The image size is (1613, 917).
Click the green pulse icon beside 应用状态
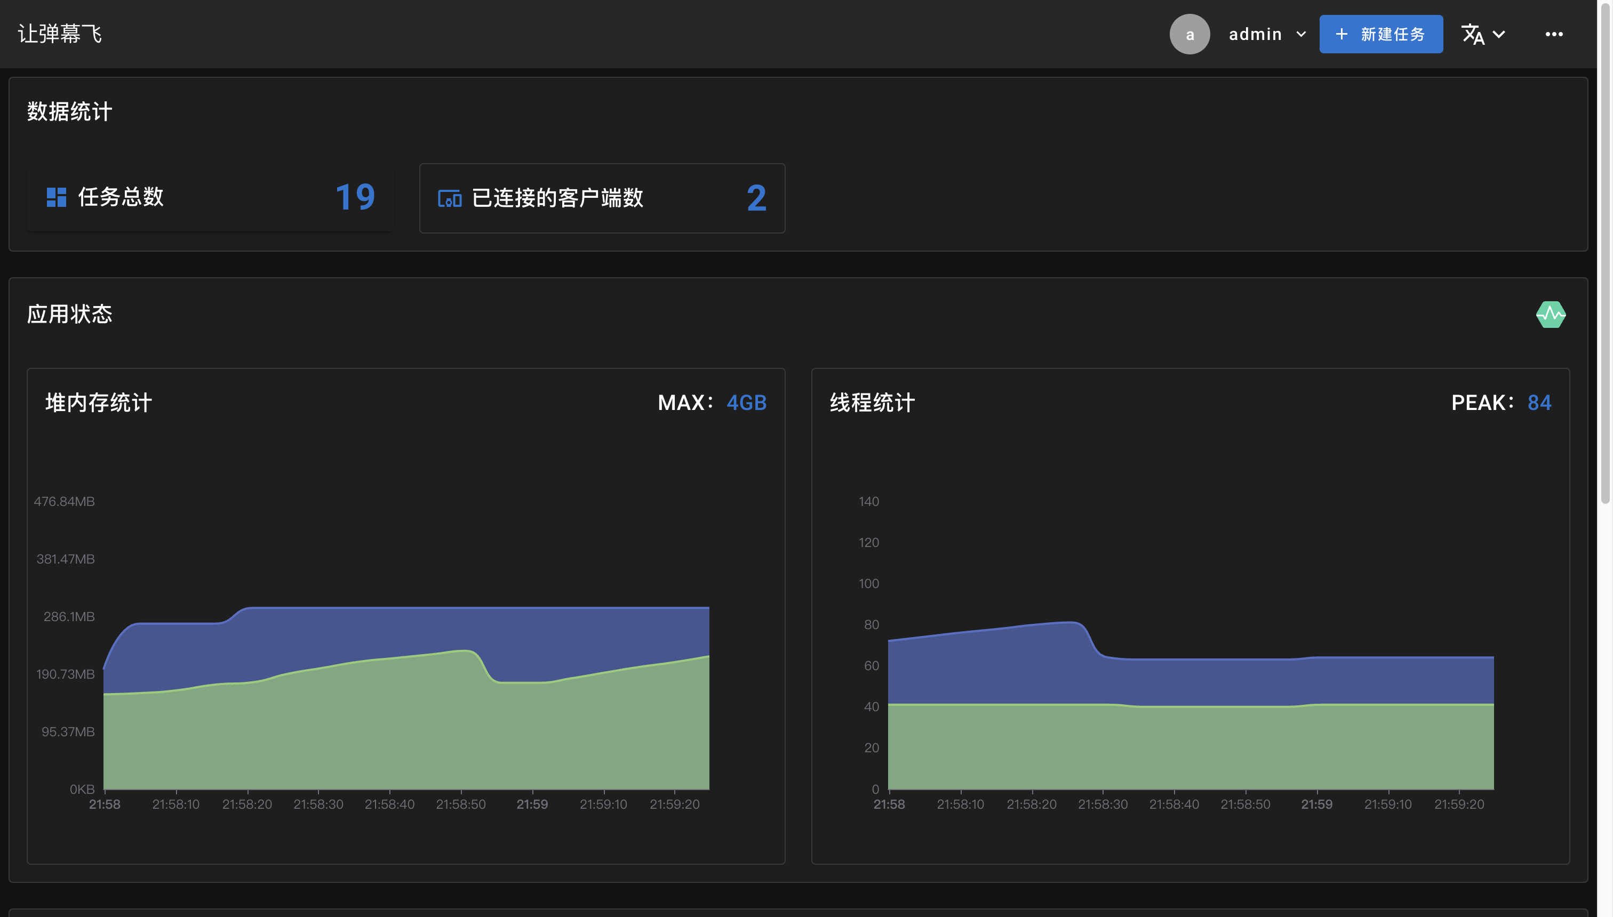tap(1551, 314)
